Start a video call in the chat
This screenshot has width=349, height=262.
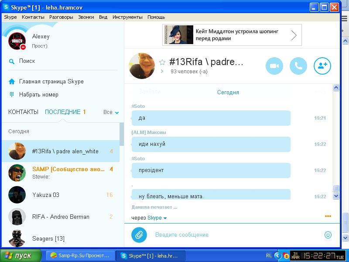(x=274, y=66)
